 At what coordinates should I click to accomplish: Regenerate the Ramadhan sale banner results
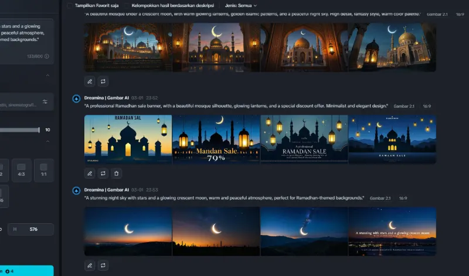[x=103, y=173]
